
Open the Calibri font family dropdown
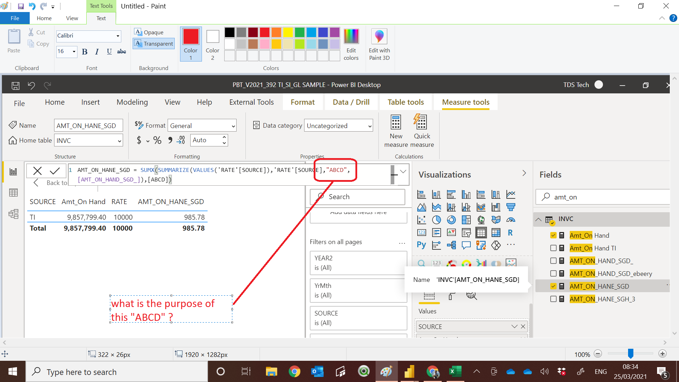pyautogui.click(x=118, y=36)
